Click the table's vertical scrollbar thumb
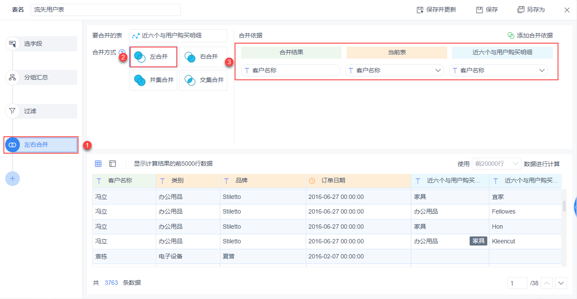The image size is (577, 299). point(564,206)
